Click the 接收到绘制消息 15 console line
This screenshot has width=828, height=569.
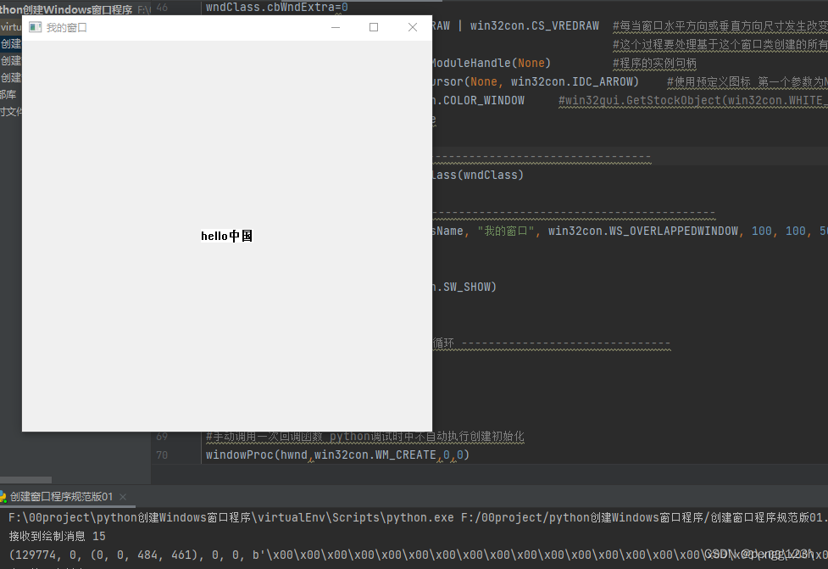click(55, 535)
